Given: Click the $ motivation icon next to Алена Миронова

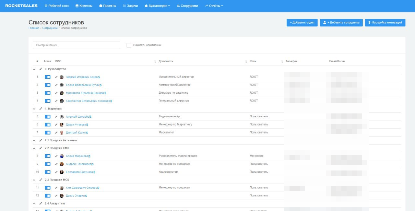Looking at the screenshot, I should tap(90, 156).
